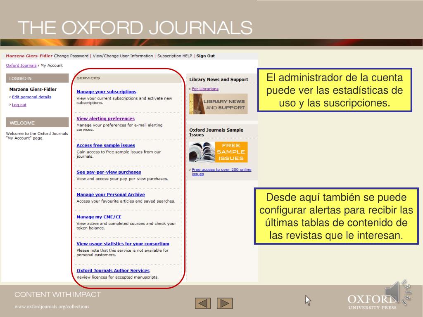The image size is (423, 317).
Task: Click Edit personal details link
Action: point(31,97)
